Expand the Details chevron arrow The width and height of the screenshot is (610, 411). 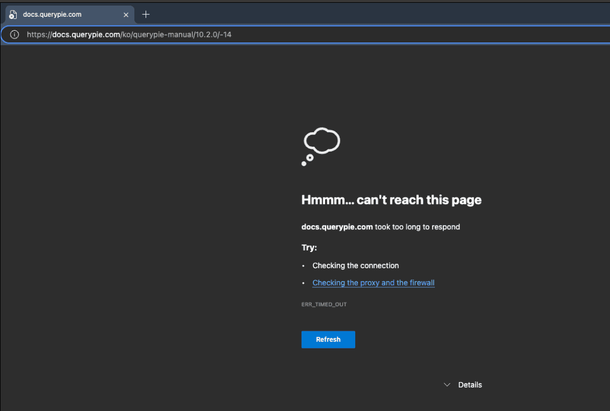(x=447, y=385)
